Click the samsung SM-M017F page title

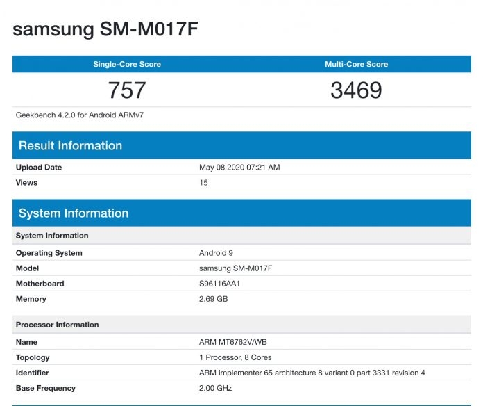pos(105,29)
